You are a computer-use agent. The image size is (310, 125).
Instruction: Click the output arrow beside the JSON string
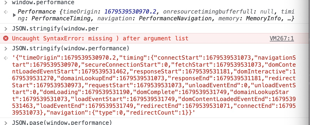click(5, 58)
